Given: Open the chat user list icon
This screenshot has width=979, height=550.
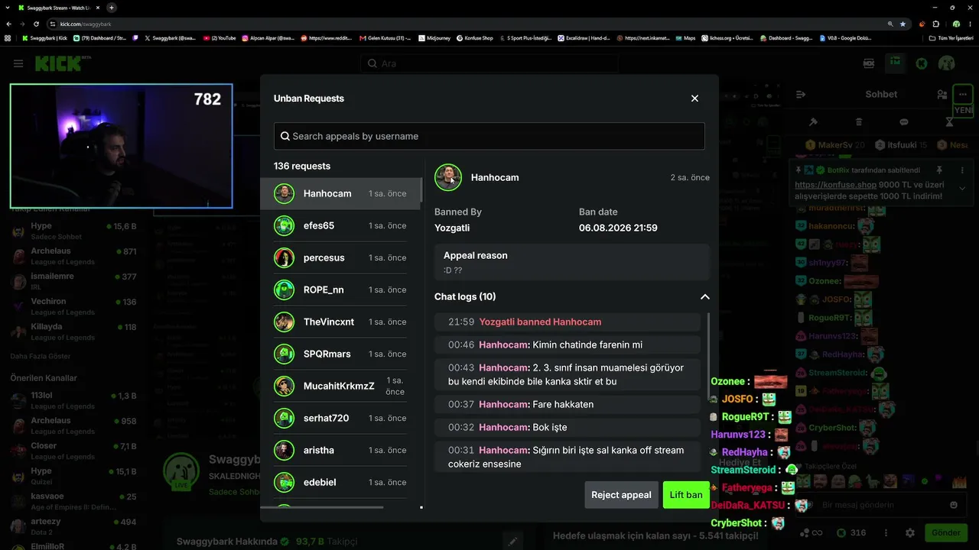Looking at the screenshot, I should click(x=942, y=95).
